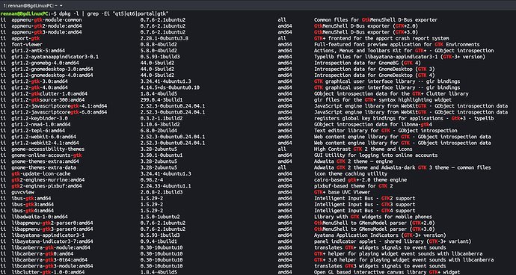This screenshot has width=516, height=275.
Task: Click description "icon theme caching utility"
Action: point(351,173)
